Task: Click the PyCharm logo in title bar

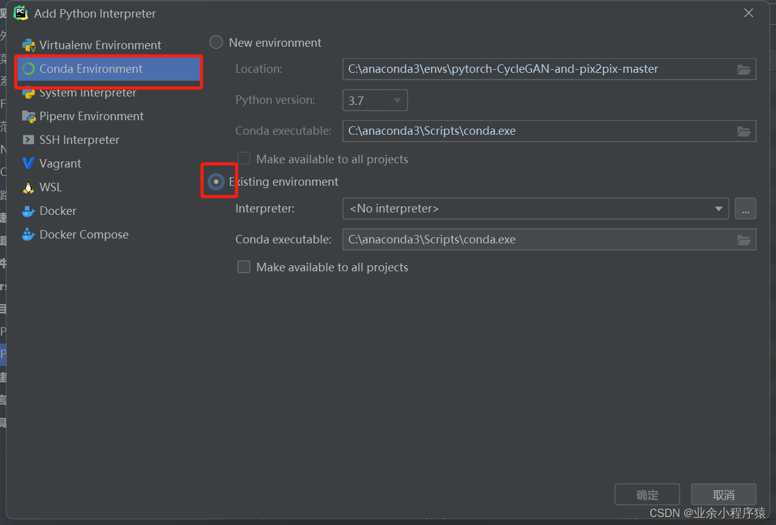Action: (21, 13)
